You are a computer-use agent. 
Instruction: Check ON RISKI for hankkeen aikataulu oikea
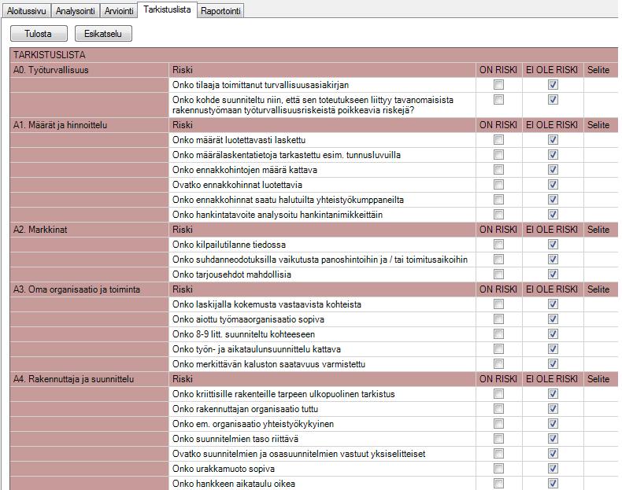pos(498,483)
